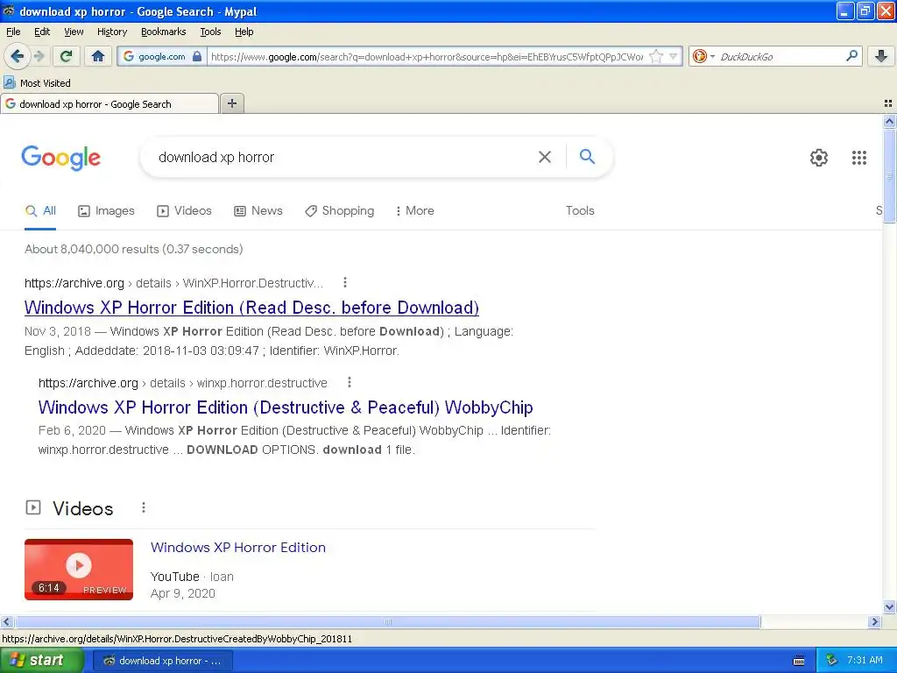Viewport: 897px width, 673px height.
Task: Open the URL history dropdown arrow
Action: 674,56
